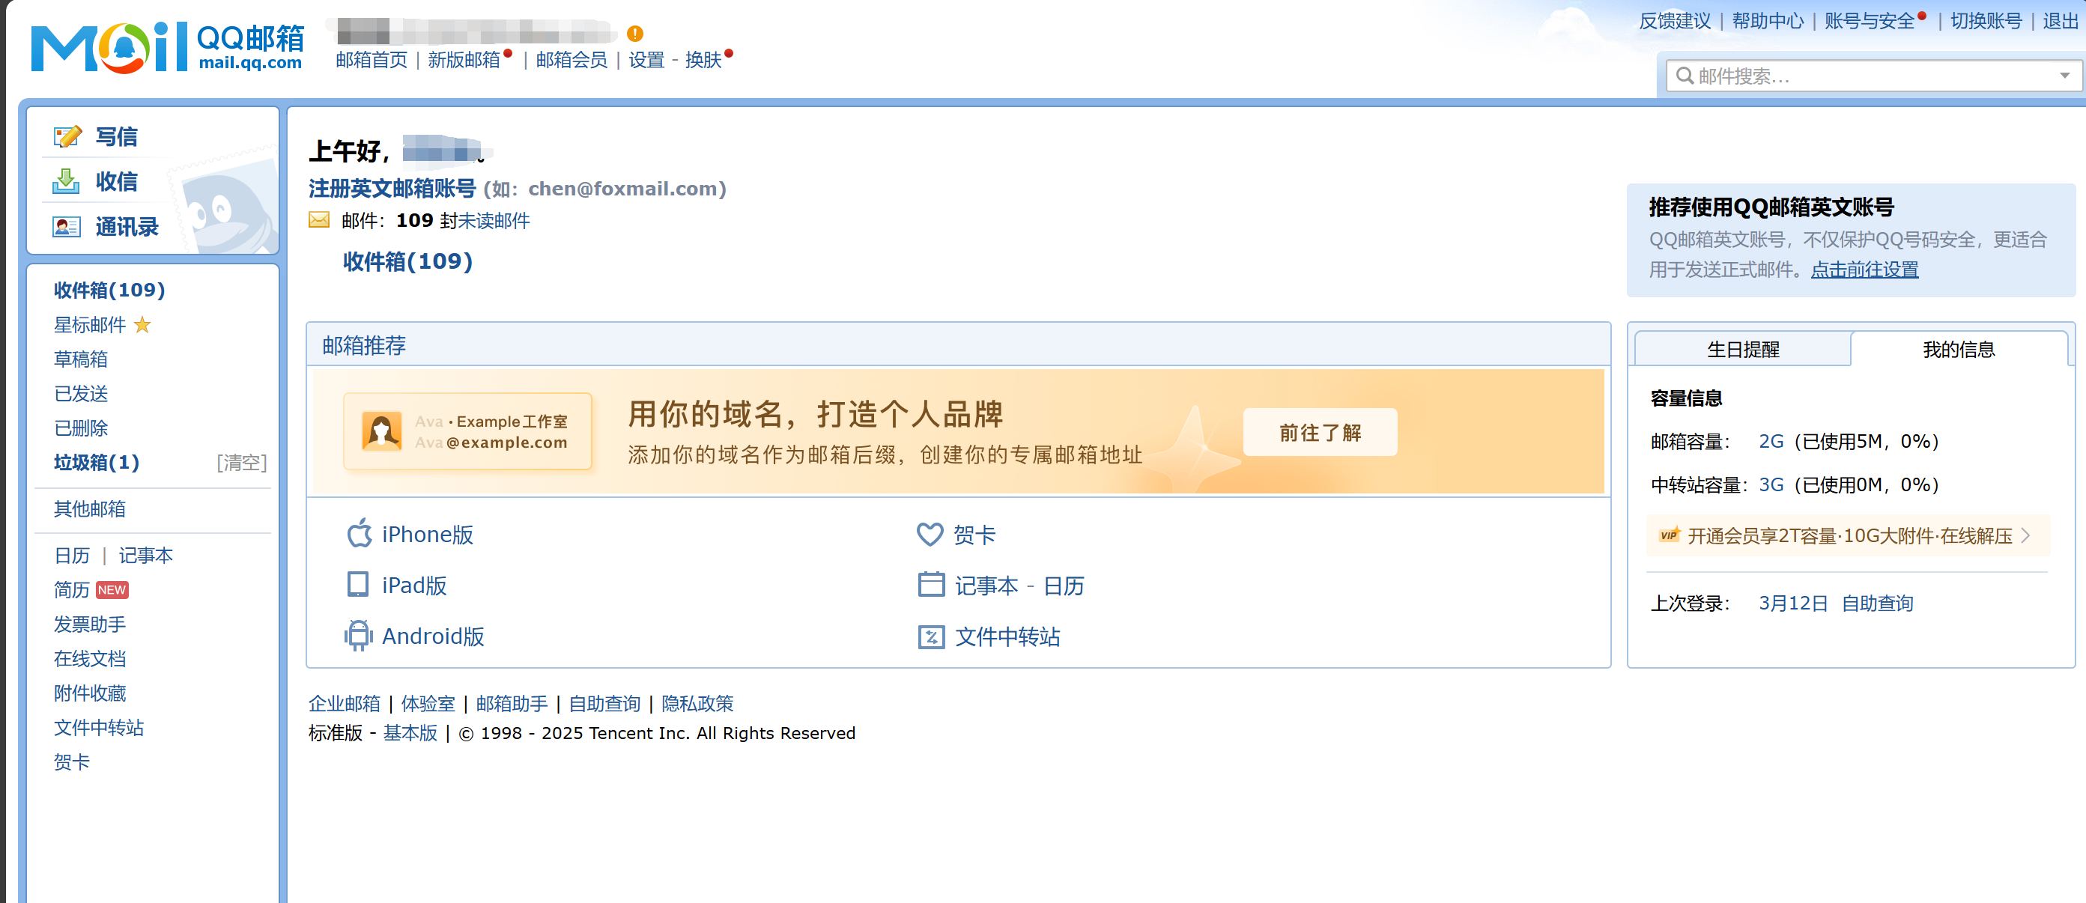
Task: Click 企业邮箱 footer link
Action: coord(344,703)
